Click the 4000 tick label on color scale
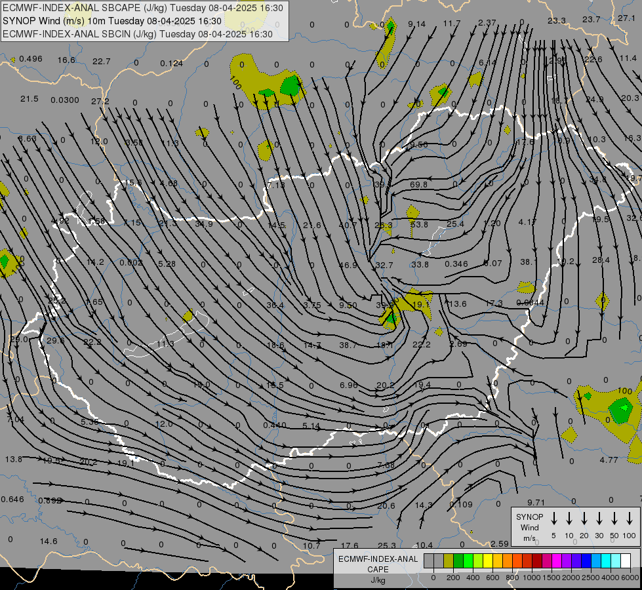 [x=611, y=578]
